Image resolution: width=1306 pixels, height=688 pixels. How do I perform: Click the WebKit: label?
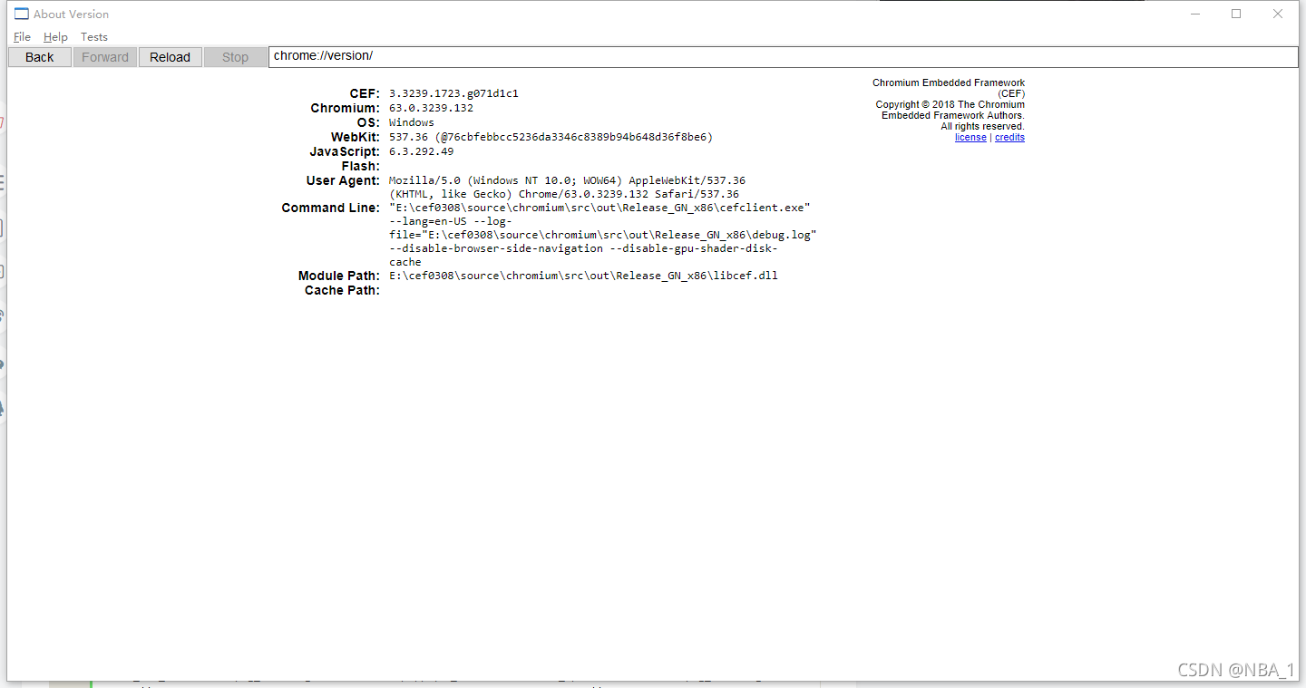[356, 138]
